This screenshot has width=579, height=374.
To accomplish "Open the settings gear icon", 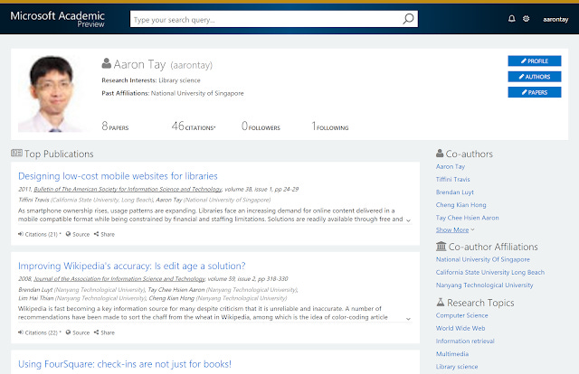I will pos(527,18).
